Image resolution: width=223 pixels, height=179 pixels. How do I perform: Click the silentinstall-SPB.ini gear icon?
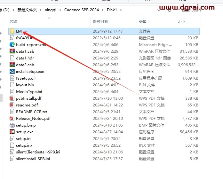click(12, 159)
